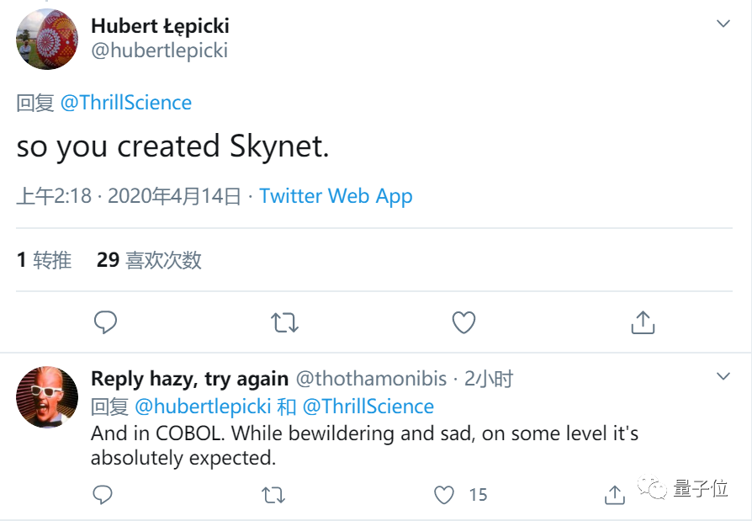Image resolution: width=752 pixels, height=521 pixels.
Task: Click the Twitter Web App link
Action: click(x=336, y=196)
